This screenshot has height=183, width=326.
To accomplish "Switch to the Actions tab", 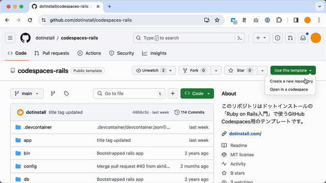I will click(89, 53).
